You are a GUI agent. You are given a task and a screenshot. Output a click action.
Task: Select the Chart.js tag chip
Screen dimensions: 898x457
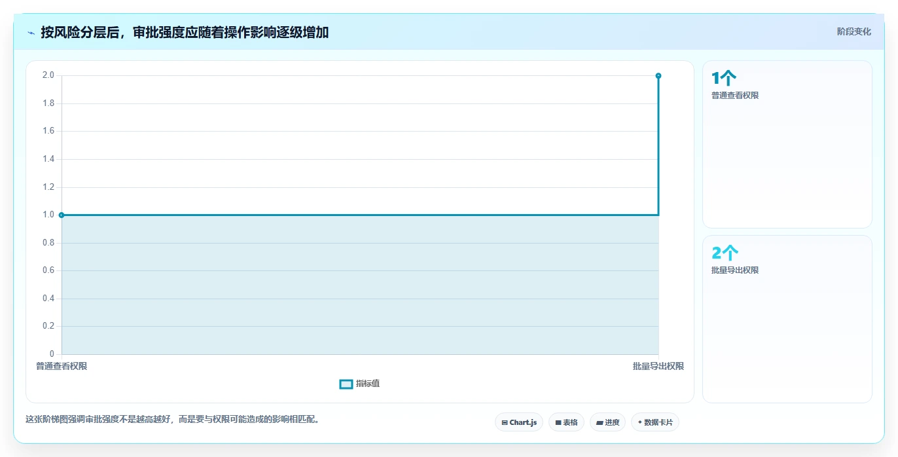coord(519,422)
